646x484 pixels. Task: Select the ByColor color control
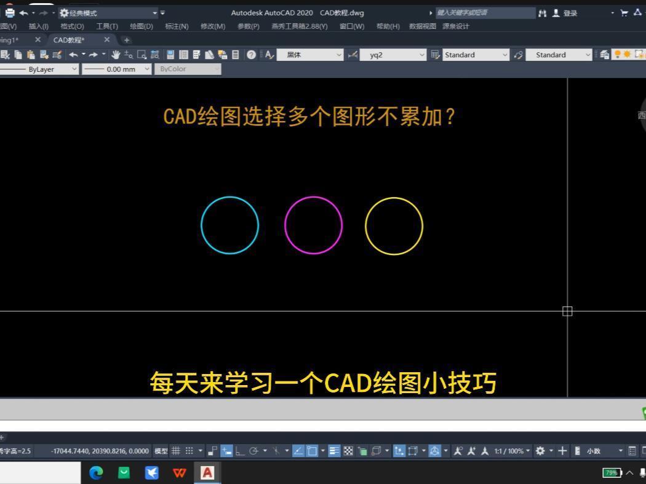[x=188, y=69]
